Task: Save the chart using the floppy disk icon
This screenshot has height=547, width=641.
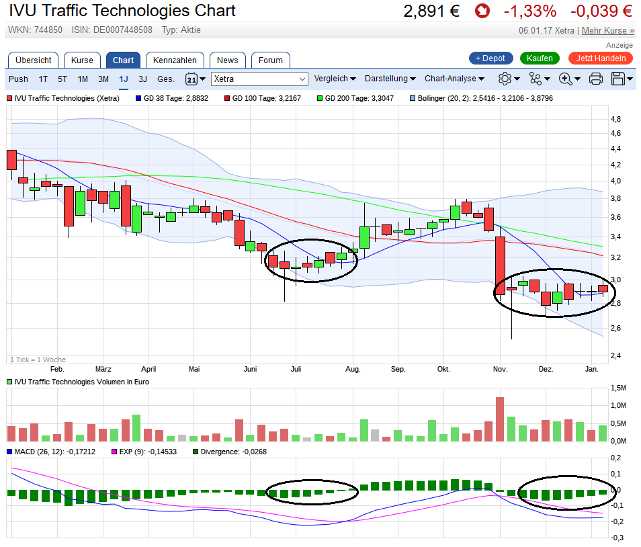Action: (x=618, y=79)
